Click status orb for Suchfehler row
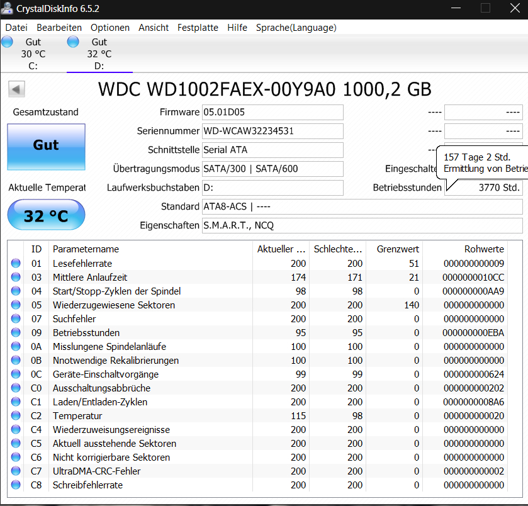The height and width of the screenshot is (506, 528). (16, 318)
